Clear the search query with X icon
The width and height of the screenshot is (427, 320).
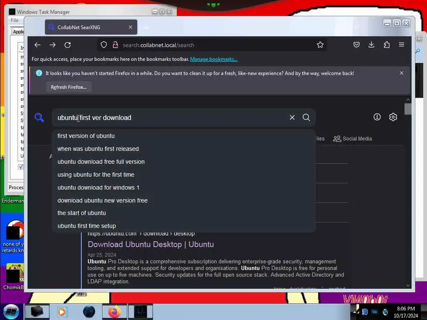(292, 117)
